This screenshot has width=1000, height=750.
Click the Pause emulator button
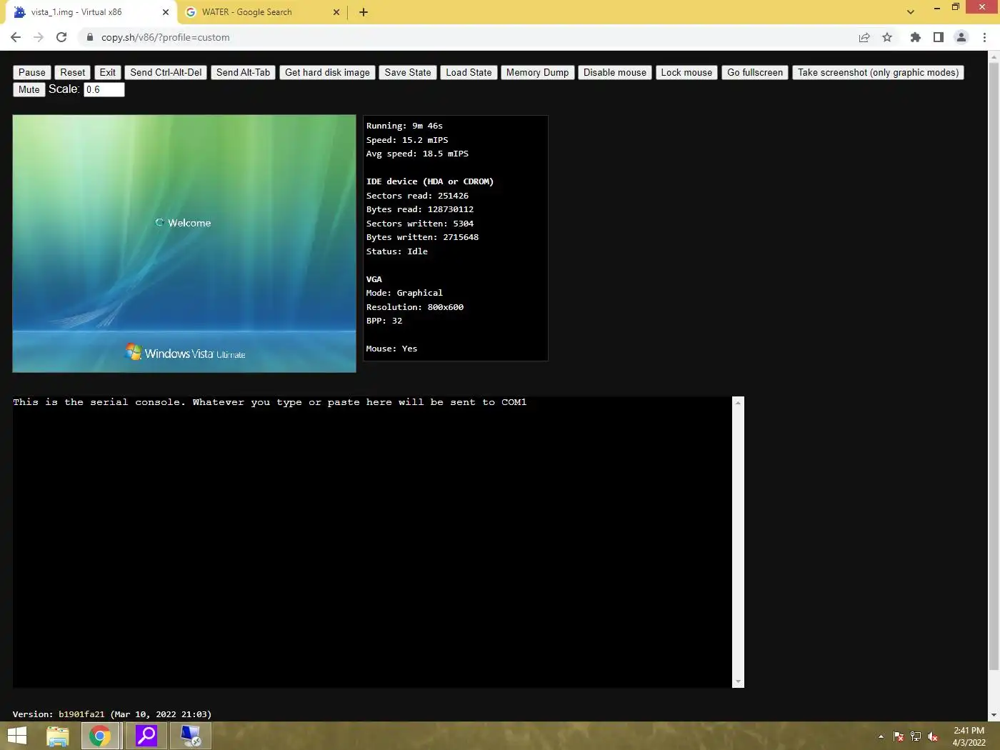coord(32,72)
